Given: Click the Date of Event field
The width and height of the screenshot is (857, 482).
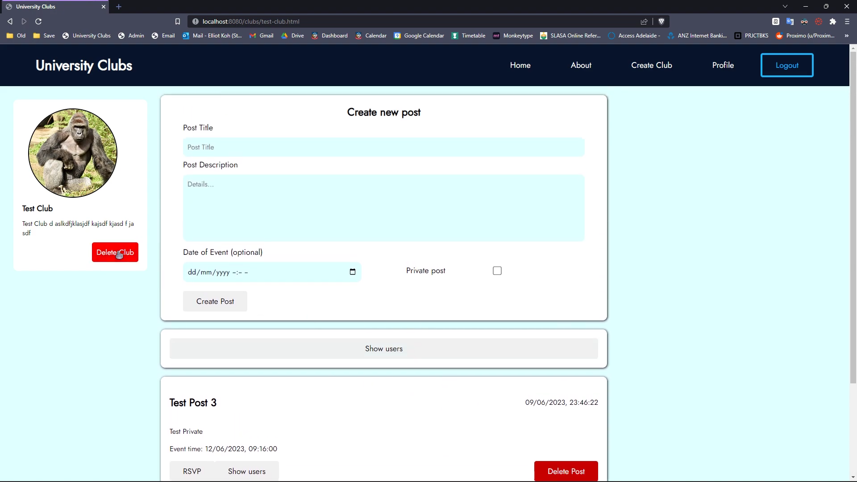Looking at the screenshot, I should click(272, 272).
